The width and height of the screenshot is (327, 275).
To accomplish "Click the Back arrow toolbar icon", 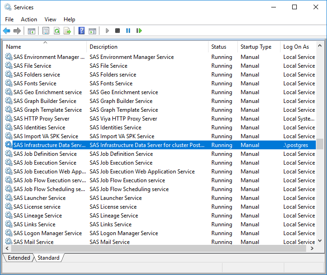I will coord(7,31).
